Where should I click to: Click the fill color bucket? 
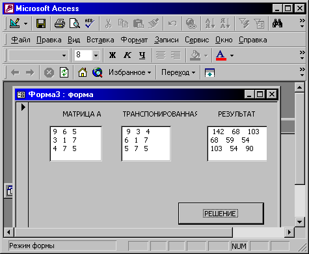coord(195,55)
